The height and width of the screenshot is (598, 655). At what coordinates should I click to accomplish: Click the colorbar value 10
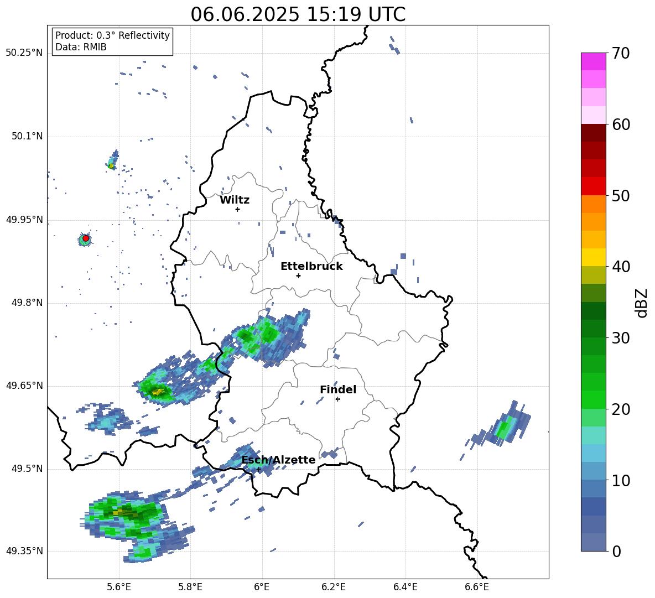click(x=621, y=480)
